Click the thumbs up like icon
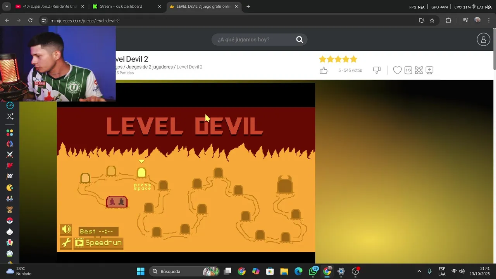The width and height of the screenshot is (496, 279). (x=324, y=70)
